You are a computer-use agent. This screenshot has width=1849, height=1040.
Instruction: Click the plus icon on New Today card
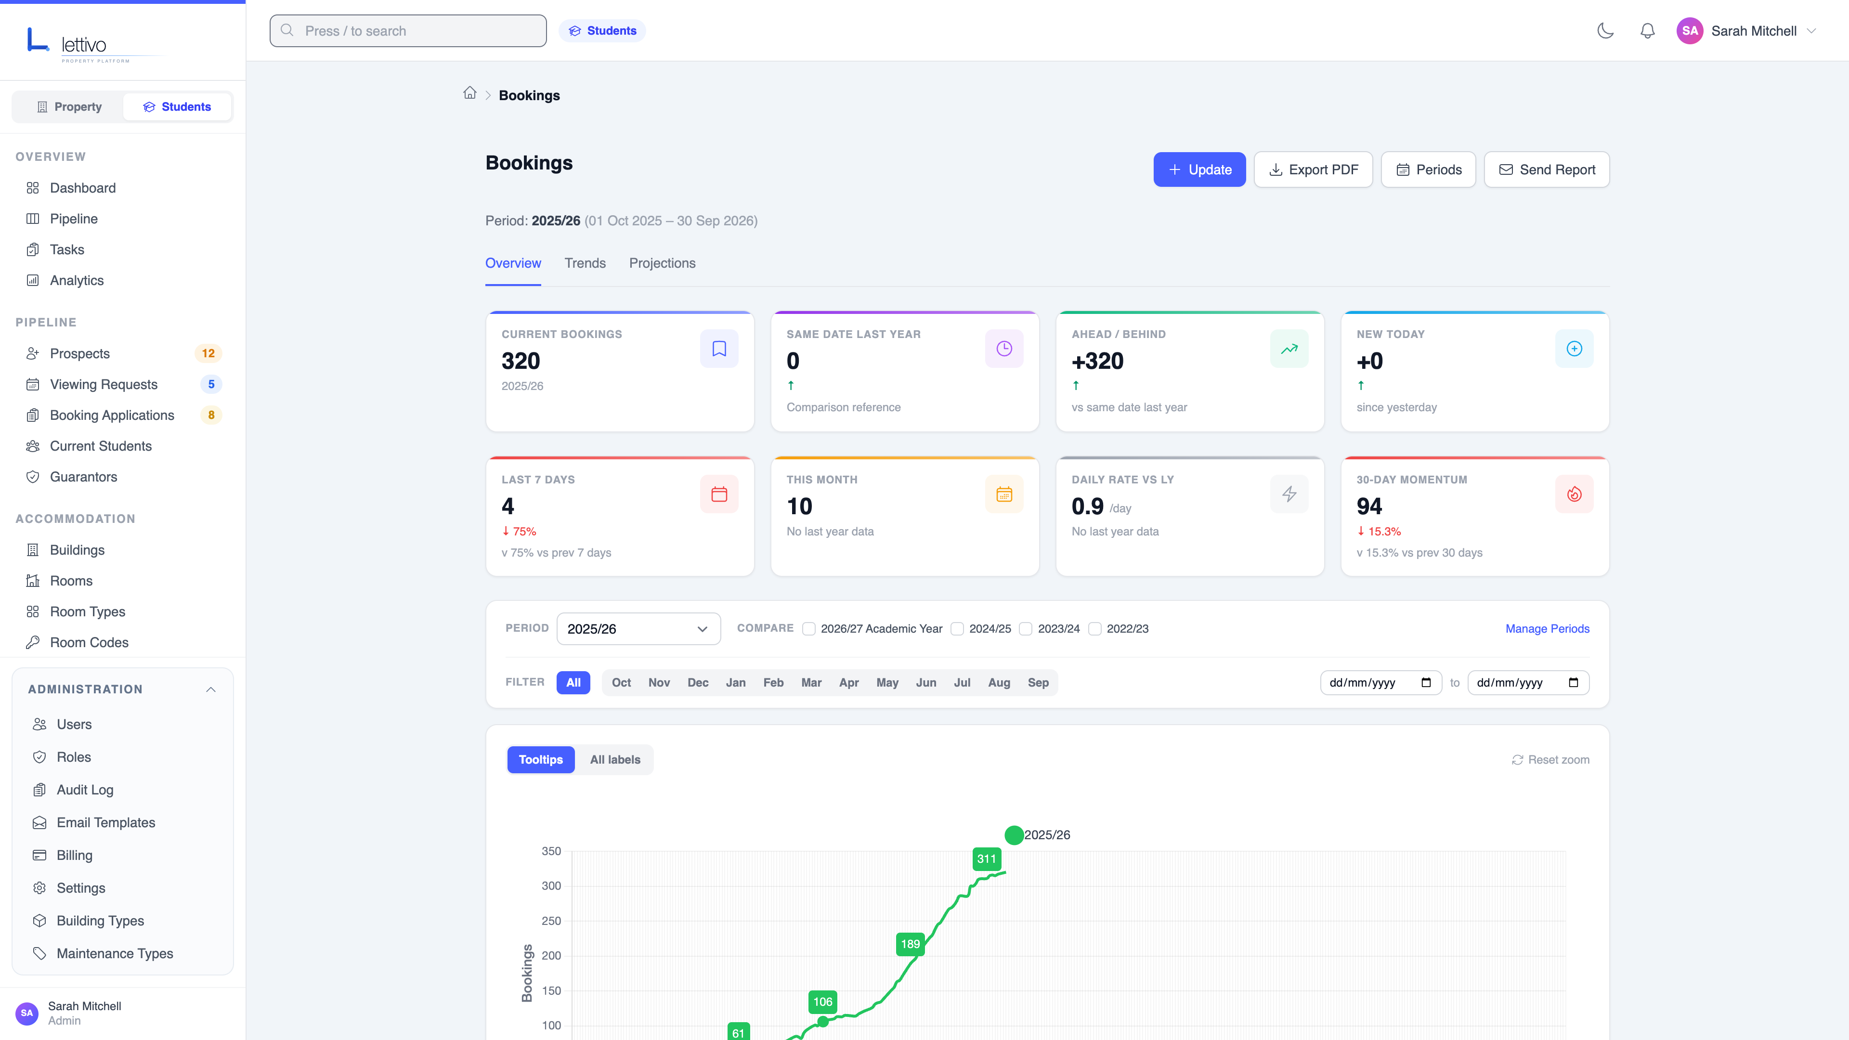pos(1574,349)
